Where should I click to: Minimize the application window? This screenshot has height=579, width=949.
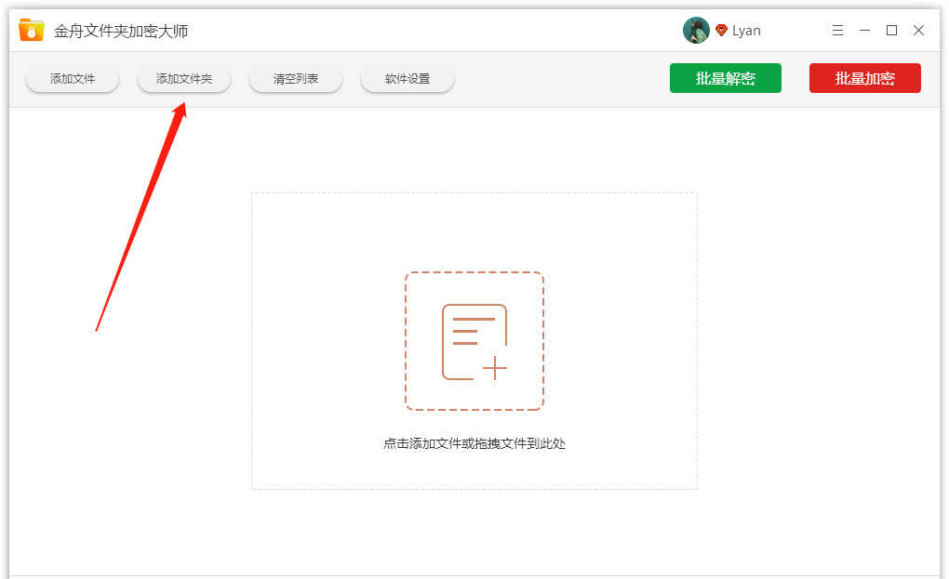click(864, 31)
